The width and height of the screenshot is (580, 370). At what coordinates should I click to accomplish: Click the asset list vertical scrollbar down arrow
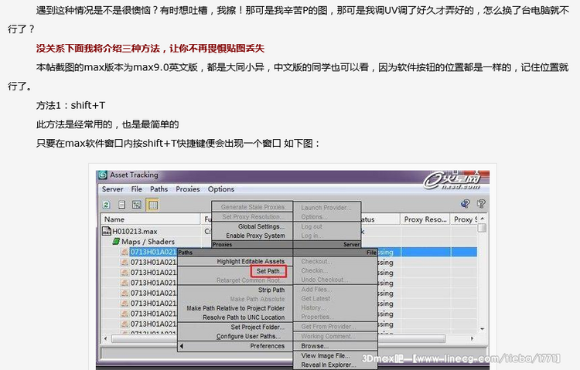click(482, 328)
